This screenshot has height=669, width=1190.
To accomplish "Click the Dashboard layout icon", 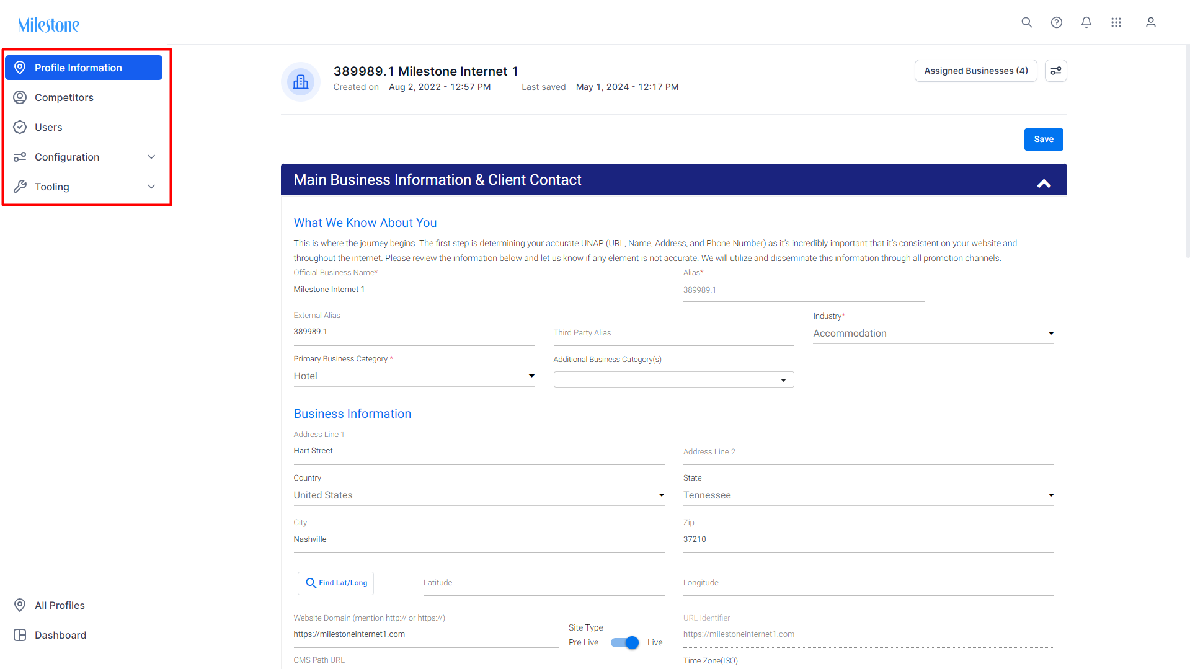I will coord(20,635).
